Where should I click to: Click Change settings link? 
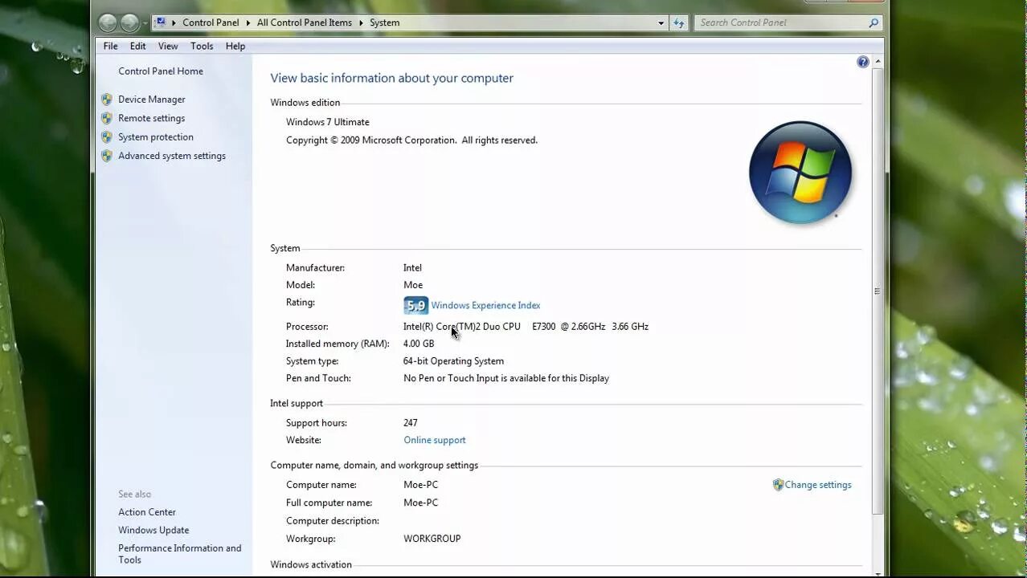click(x=818, y=485)
